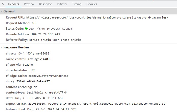The height and width of the screenshot is (112, 177).
Task: Click the 'Status Code:' label
Action: tap(15, 29)
